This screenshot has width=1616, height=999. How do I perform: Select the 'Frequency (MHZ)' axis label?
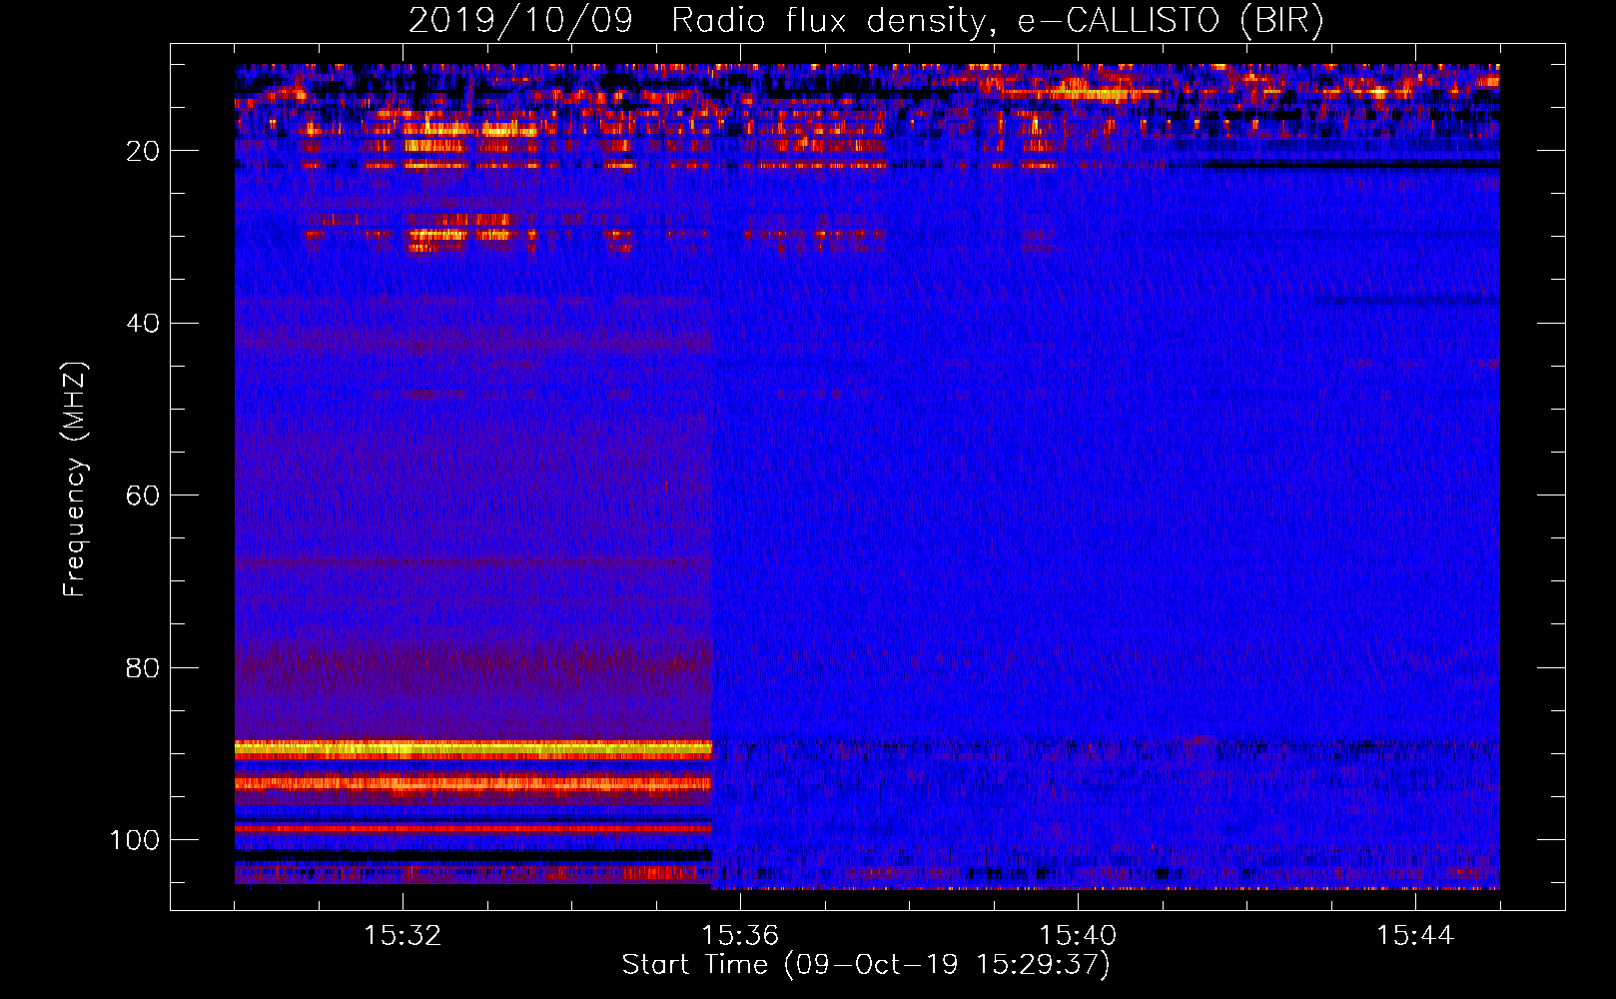75,480
